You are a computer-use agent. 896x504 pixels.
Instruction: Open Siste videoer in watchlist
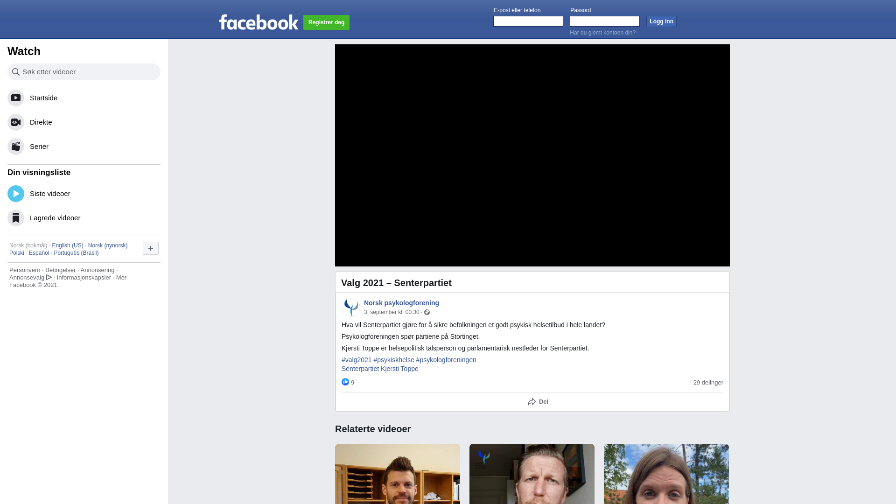(84, 194)
